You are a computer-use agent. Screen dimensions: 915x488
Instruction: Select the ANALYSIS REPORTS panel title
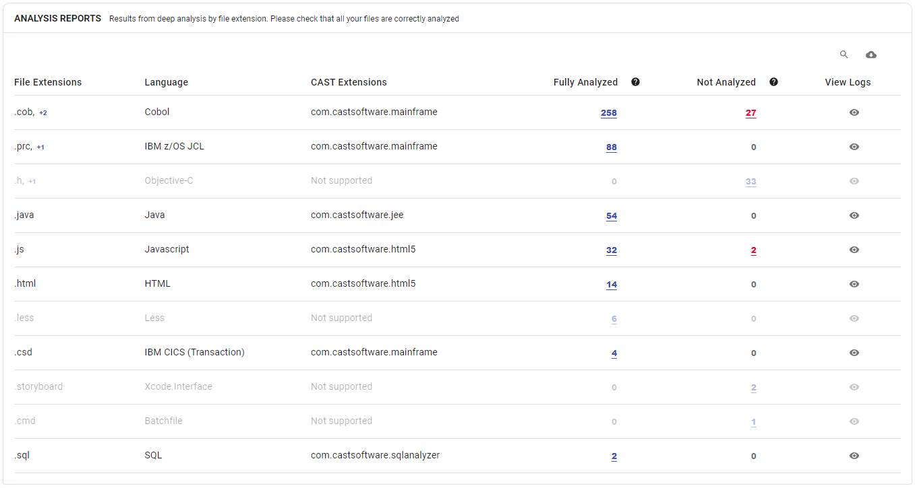click(x=58, y=18)
